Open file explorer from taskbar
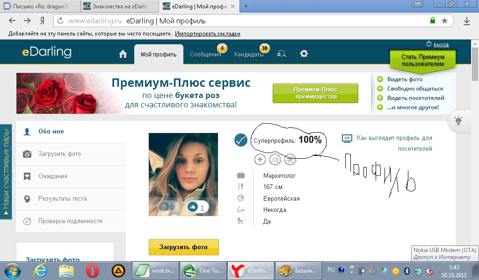This screenshot has height=280, width=479. click(66, 271)
